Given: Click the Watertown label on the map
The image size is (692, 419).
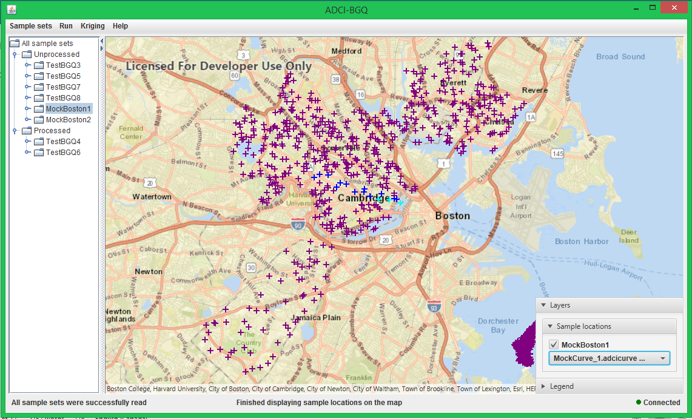Looking at the screenshot, I should point(152,197).
